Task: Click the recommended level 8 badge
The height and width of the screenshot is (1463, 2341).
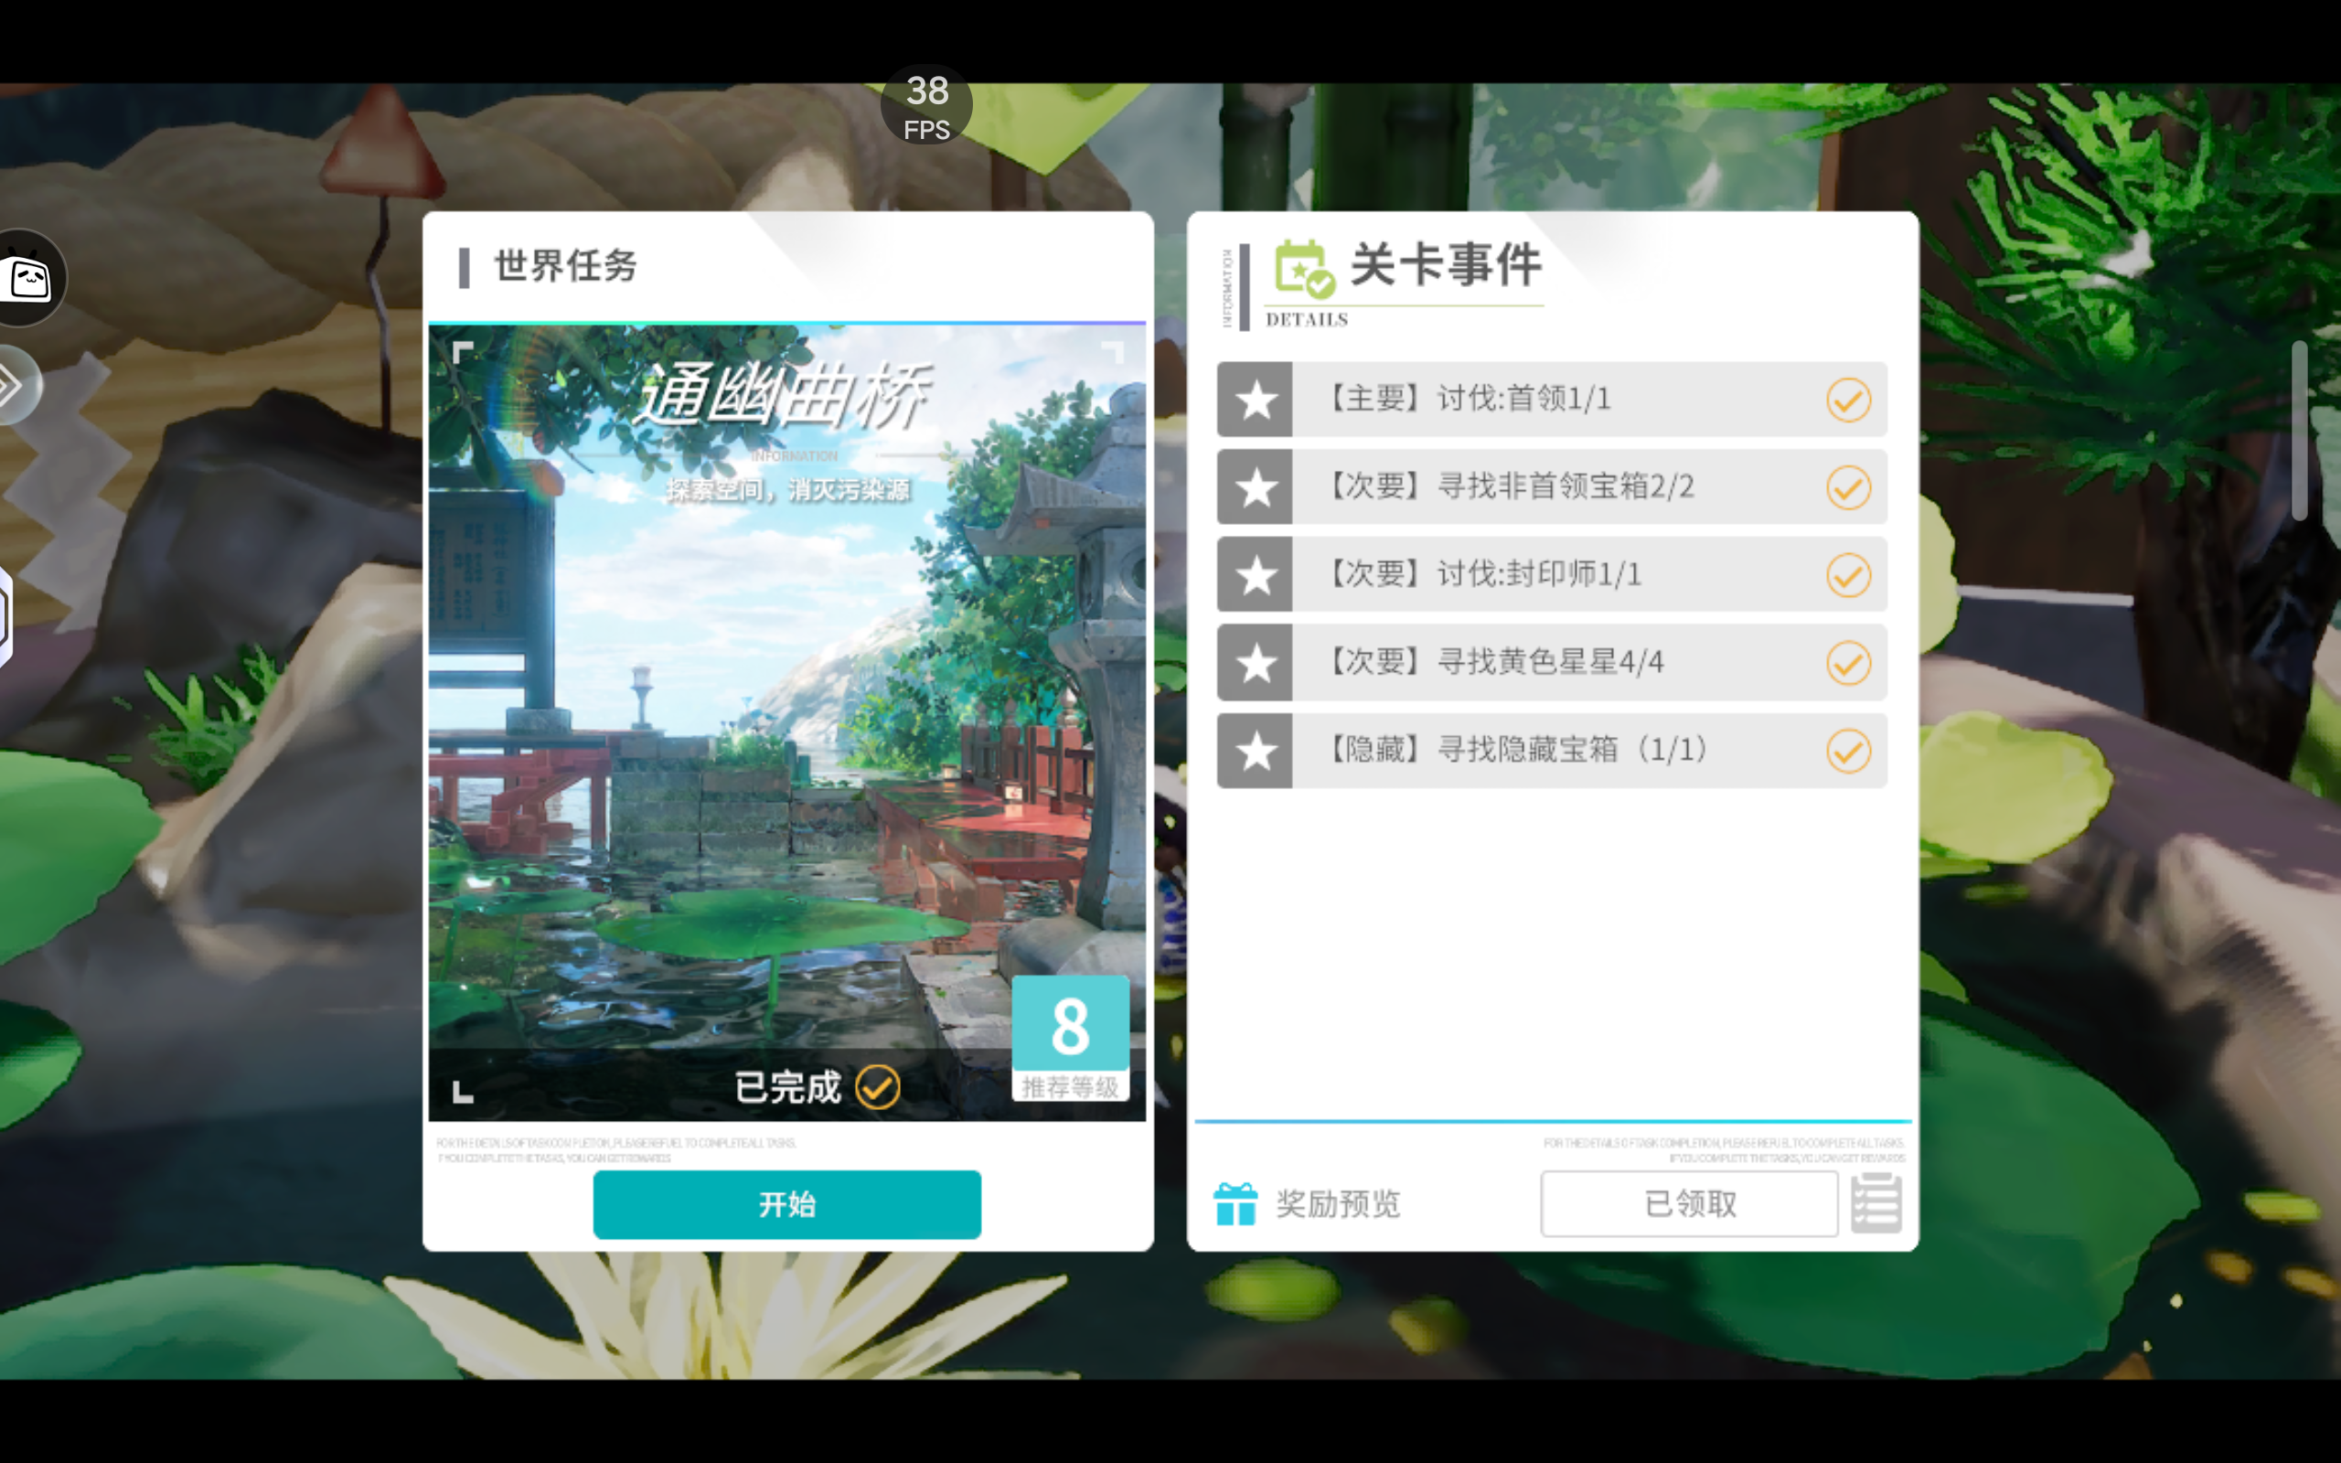Action: [x=1070, y=1037]
